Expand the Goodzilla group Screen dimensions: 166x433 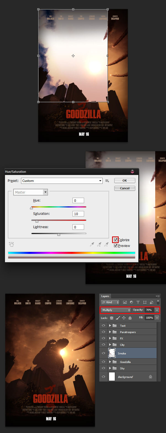pos(110,362)
